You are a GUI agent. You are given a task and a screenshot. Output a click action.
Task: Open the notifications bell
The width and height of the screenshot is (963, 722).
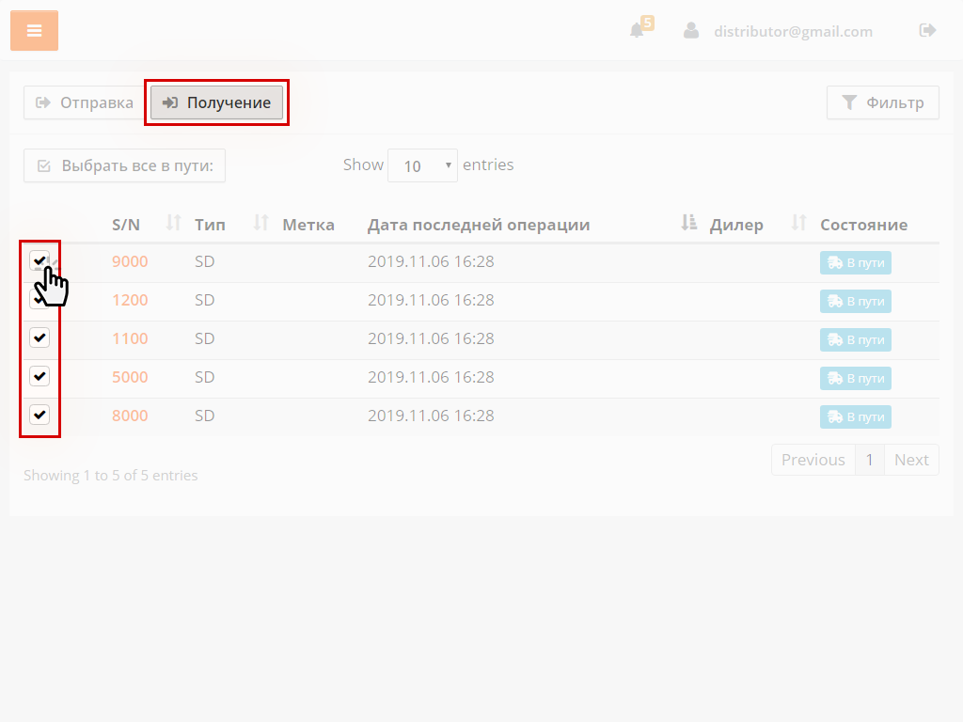coord(638,31)
